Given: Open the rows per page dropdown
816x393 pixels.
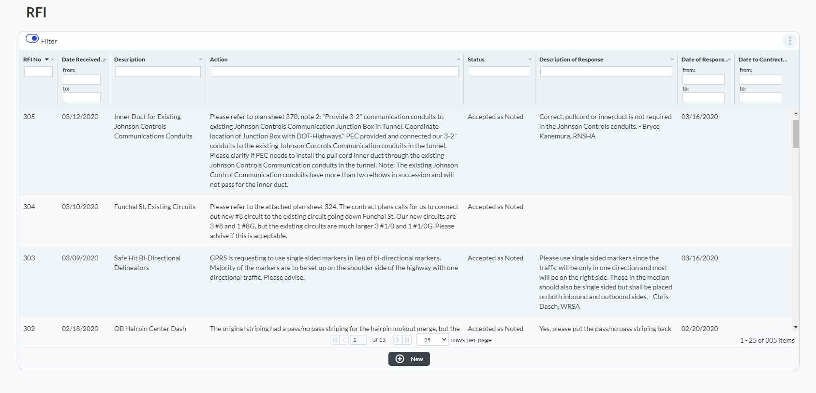Looking at the screenshot, I should (432, 340).
